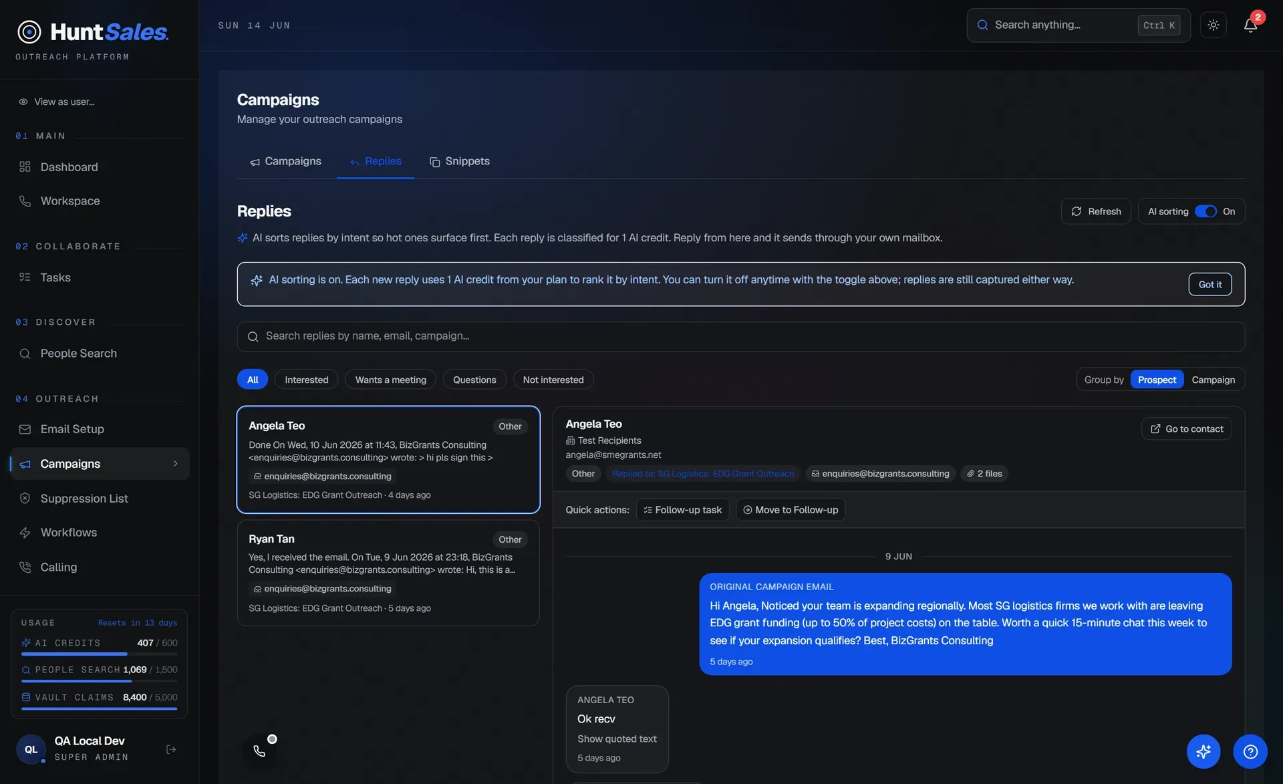Open the floating phone dialer
Image resolution: width=1283 pixels, height=784 pixels.
point(260,751)
